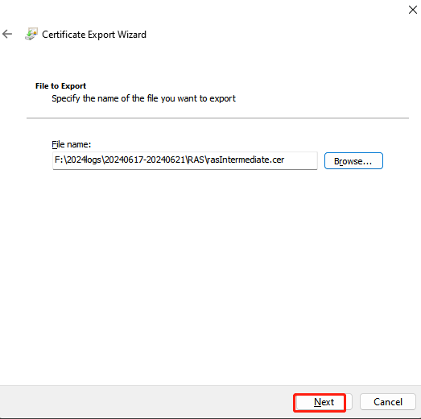Viewport: 421px width, 419px height.
Task: Place cursor on the 2024logs path segment
Action: (84, 160)
